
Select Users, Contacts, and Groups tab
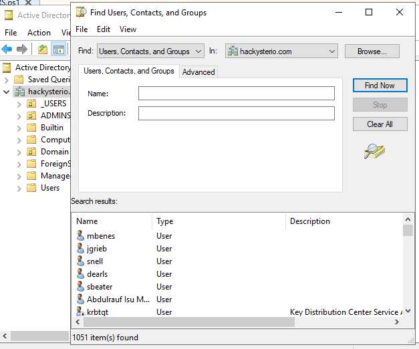click(x=129, y=71)
